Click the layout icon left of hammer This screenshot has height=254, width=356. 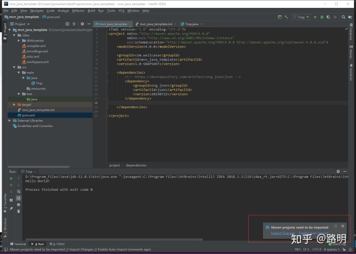[x=279, y=17]
